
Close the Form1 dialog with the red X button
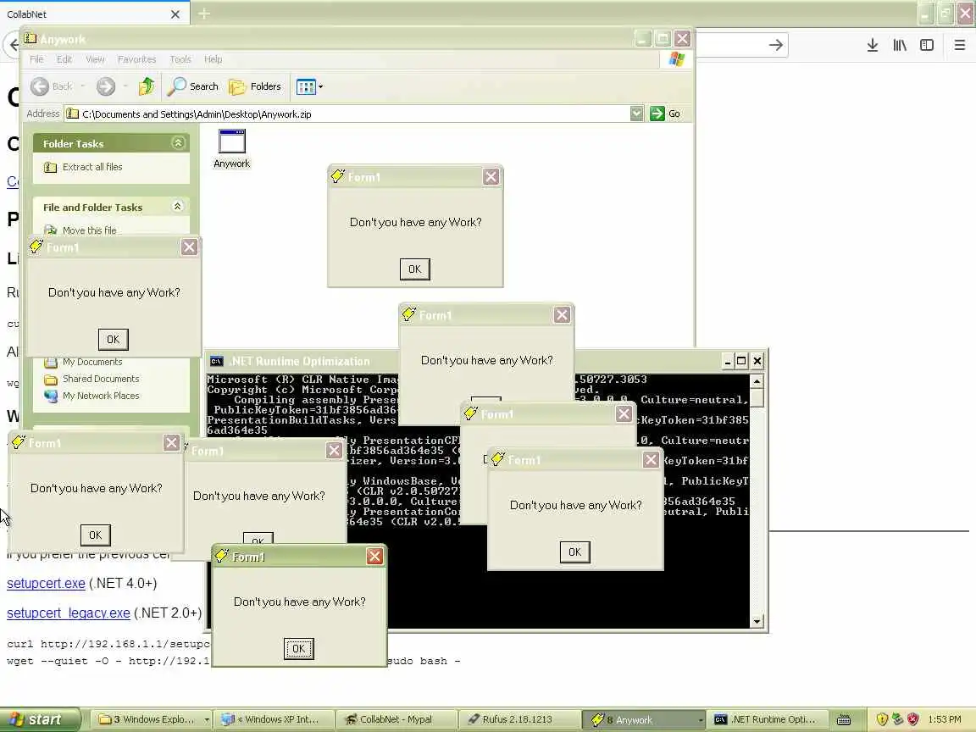coord(374,556)
